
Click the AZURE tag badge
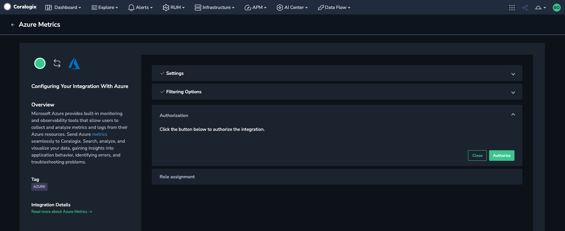(39, 187)
